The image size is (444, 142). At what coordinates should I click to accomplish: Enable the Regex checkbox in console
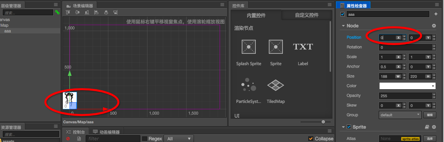(x=144, y=139)
